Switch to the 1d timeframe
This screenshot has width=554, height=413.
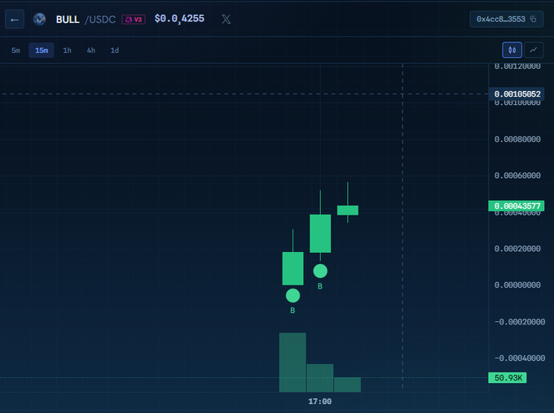tap(115, 50)
